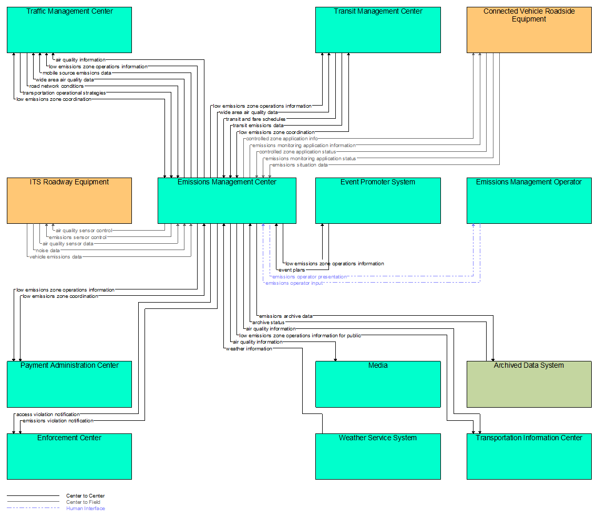Click 'transit emissions data' flow label
The image size is (597, 518).
pos(258,126)
